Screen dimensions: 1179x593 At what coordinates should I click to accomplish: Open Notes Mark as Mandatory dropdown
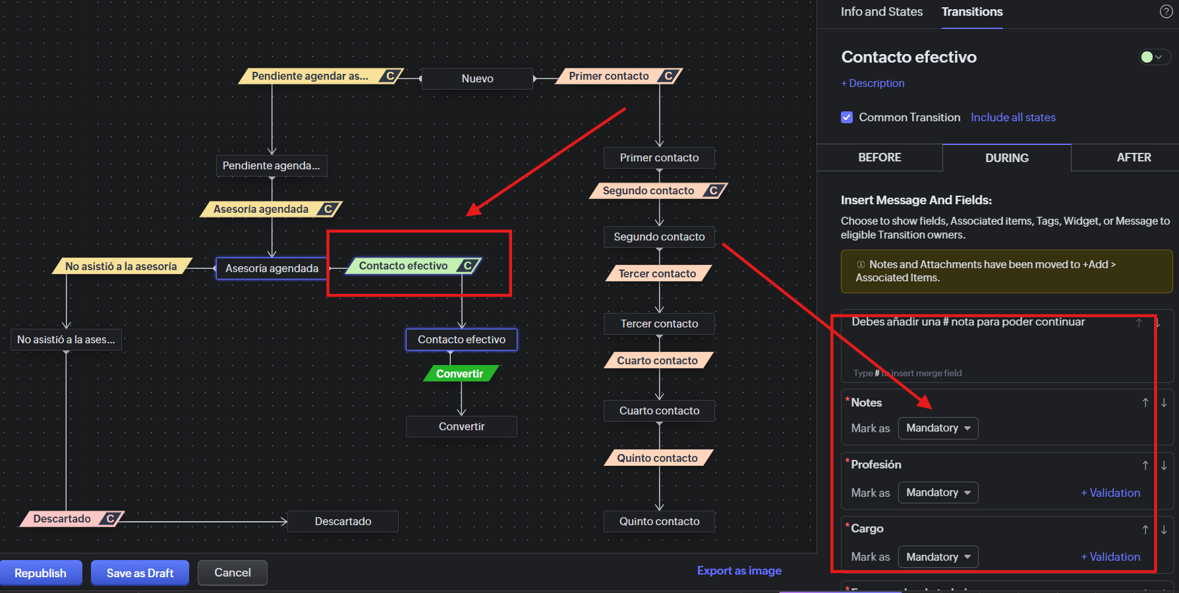(938, 428)
